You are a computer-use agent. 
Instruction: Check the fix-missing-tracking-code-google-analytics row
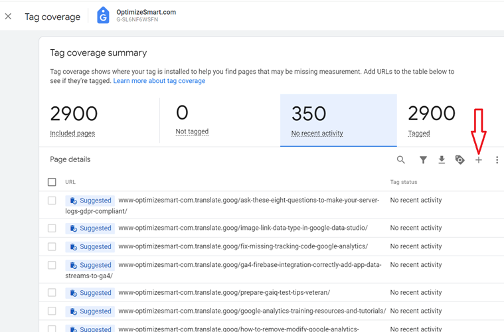52,246
